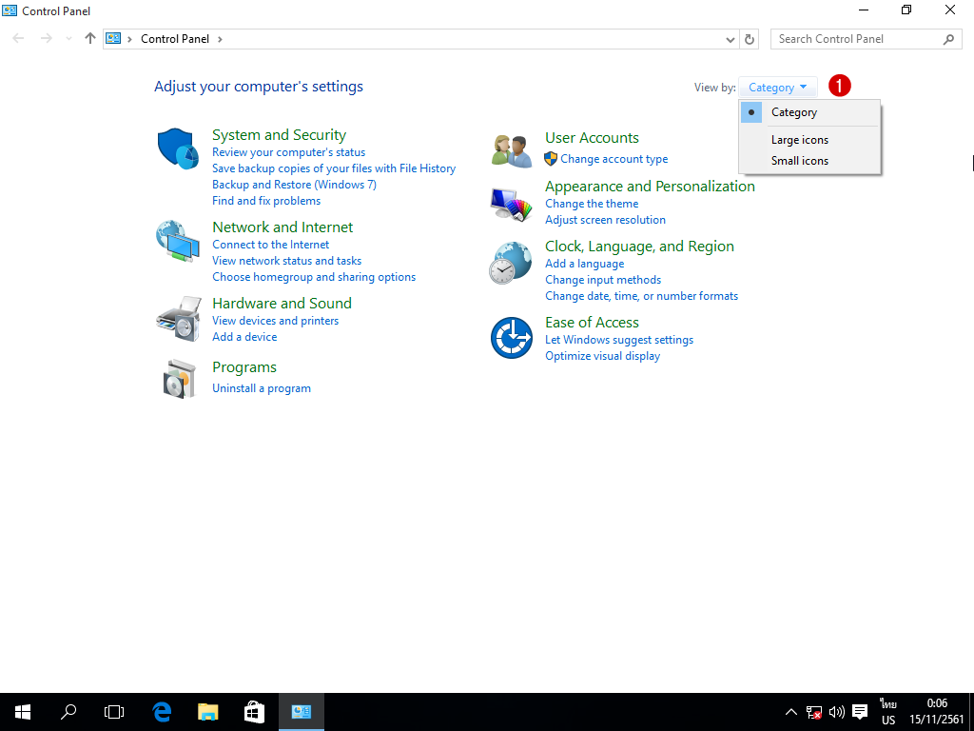The height and width of the screenshot is (731, 974).
Task: Click the Programs disc box icon
Action: 178,379
